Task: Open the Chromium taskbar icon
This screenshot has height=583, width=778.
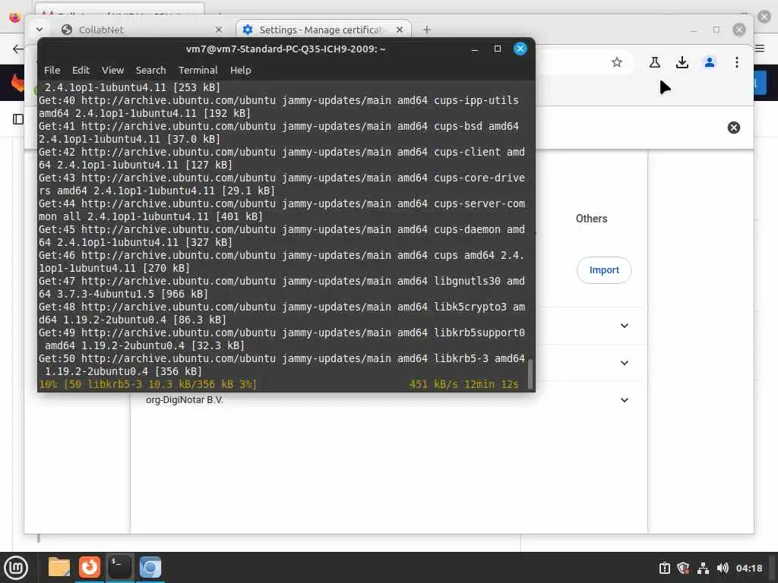Action: (x=150, y=567)
